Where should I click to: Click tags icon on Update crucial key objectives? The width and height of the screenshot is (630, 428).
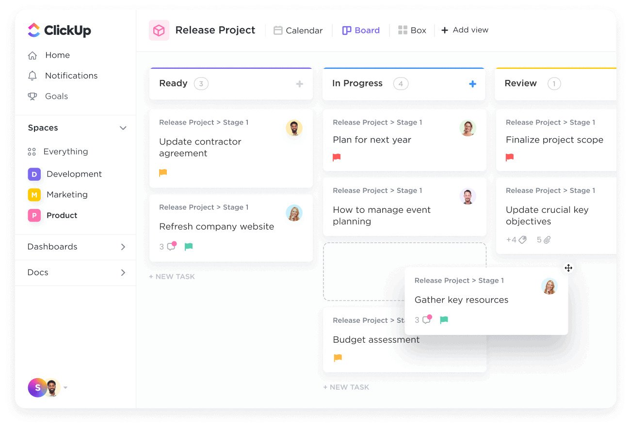tap(522, 240)
